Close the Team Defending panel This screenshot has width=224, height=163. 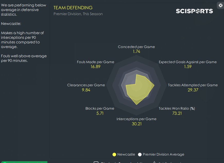[220, 5]
